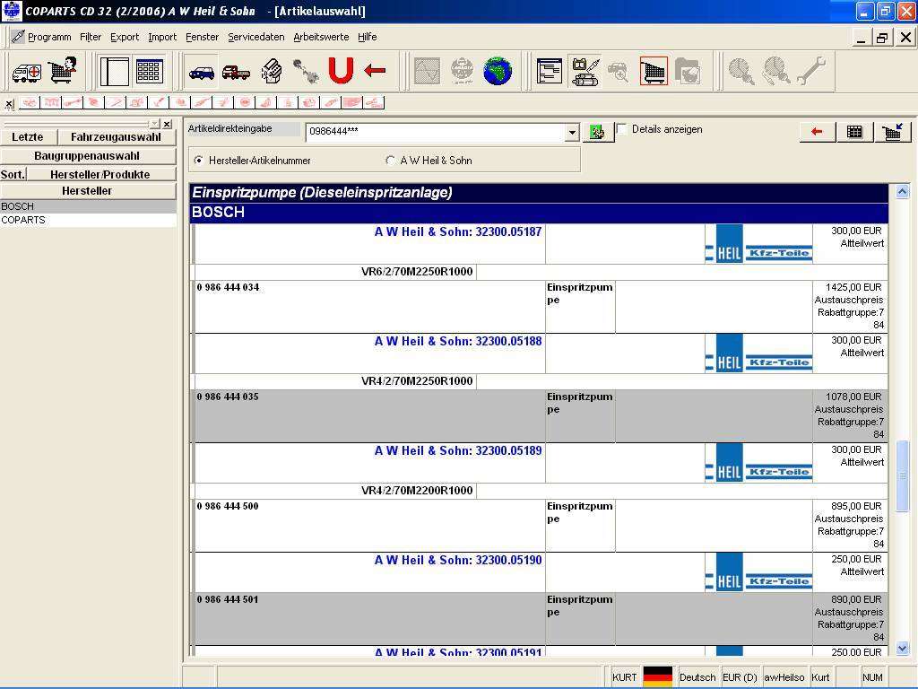This screenshot has height=689, width=918.
Task: Open the Import menu
Action: [x=162, y=37]
